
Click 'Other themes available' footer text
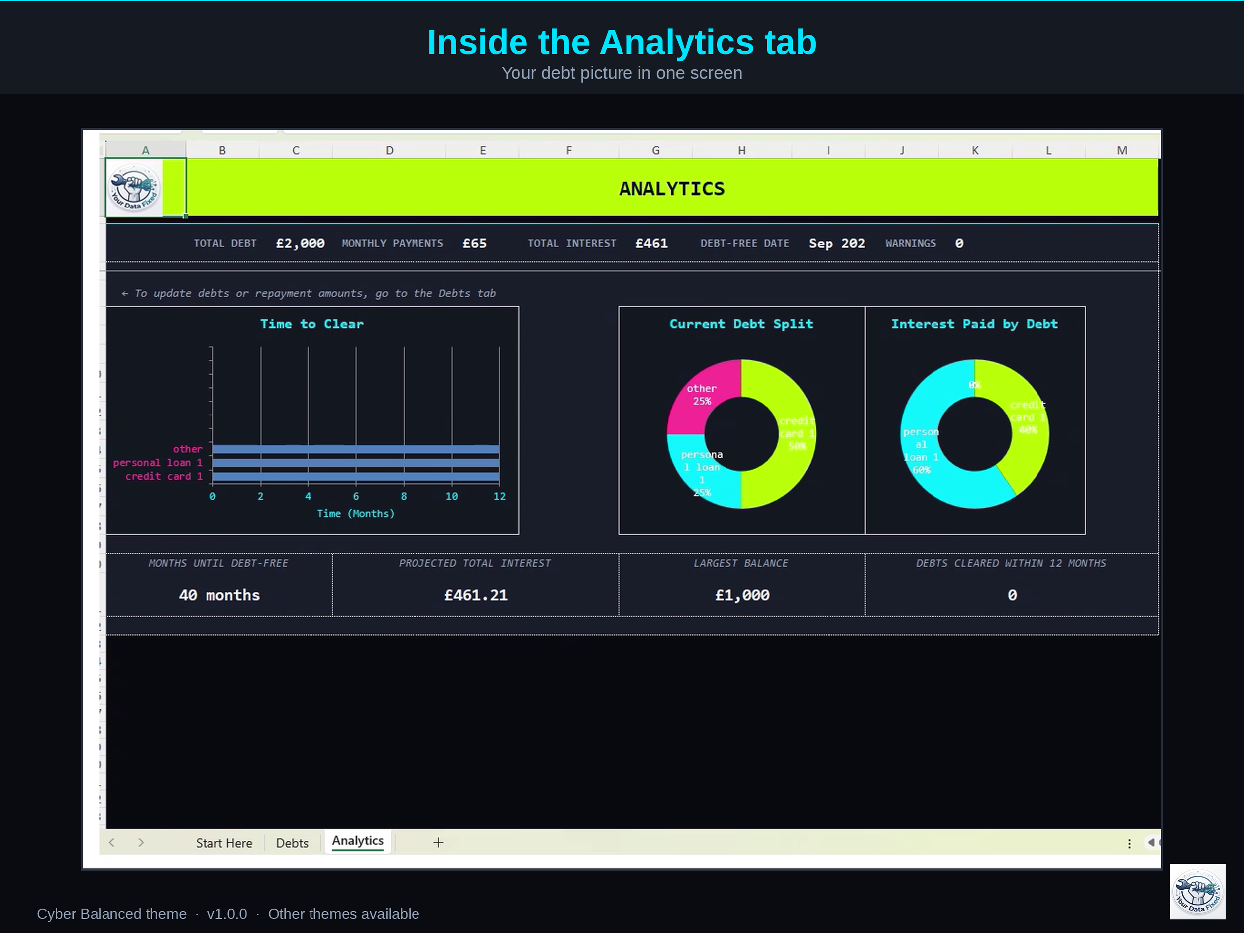344,914
